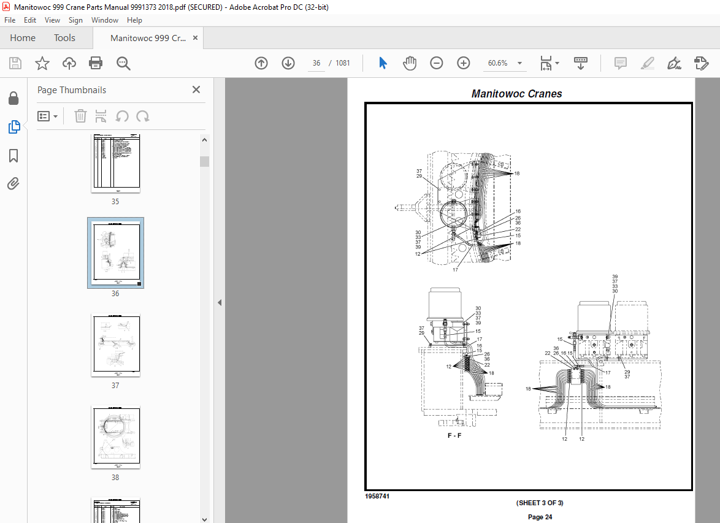Click the Page 24 footer text
Image resolution: width=720 pixels, height=523 pixels.
click(x=540, y=517)
